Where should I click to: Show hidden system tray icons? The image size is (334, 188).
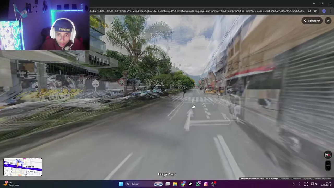(294, 184)
